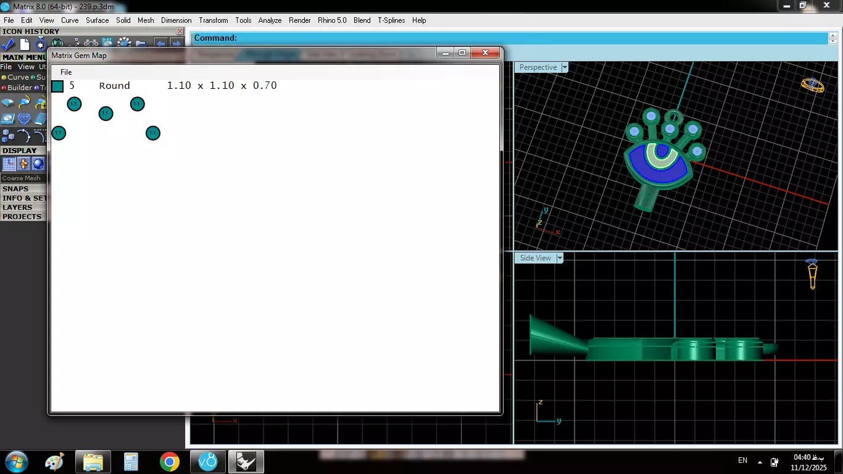Select the curve arc with points tool
This screenshot has height=474, width=843.
25,136
